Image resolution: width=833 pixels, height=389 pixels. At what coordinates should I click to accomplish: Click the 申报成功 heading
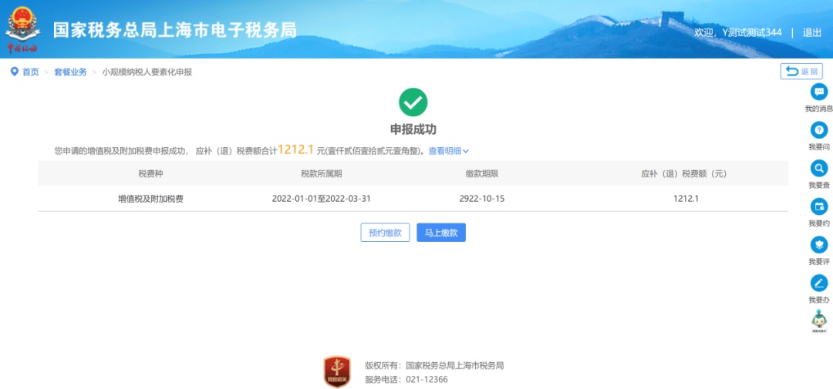pos(413,129)
